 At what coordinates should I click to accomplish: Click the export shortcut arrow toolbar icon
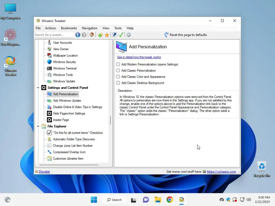[115, 35]
